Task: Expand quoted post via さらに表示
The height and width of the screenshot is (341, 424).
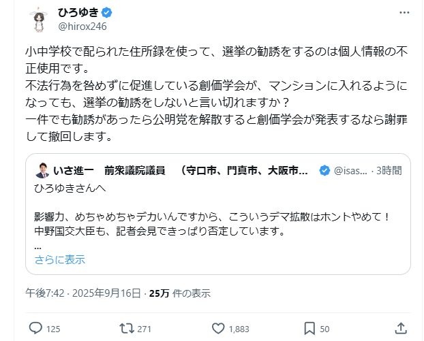Action: 60,259
